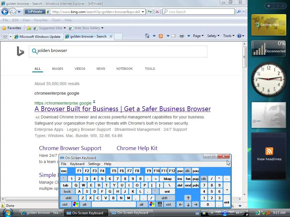Toggle the ins insert key
This screenshot has width=290, height=217.
pyautogui.click(x=180, y=179)
